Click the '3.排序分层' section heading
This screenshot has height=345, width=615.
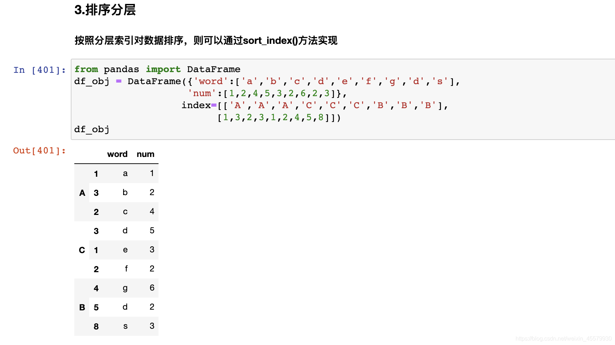(x=105, y=10)
